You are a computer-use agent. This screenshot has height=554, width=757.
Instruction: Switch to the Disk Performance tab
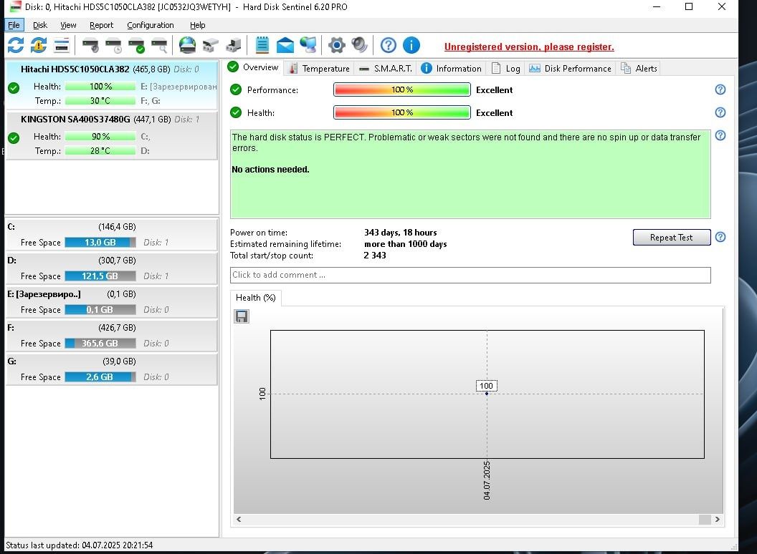(x=570, y=69)
